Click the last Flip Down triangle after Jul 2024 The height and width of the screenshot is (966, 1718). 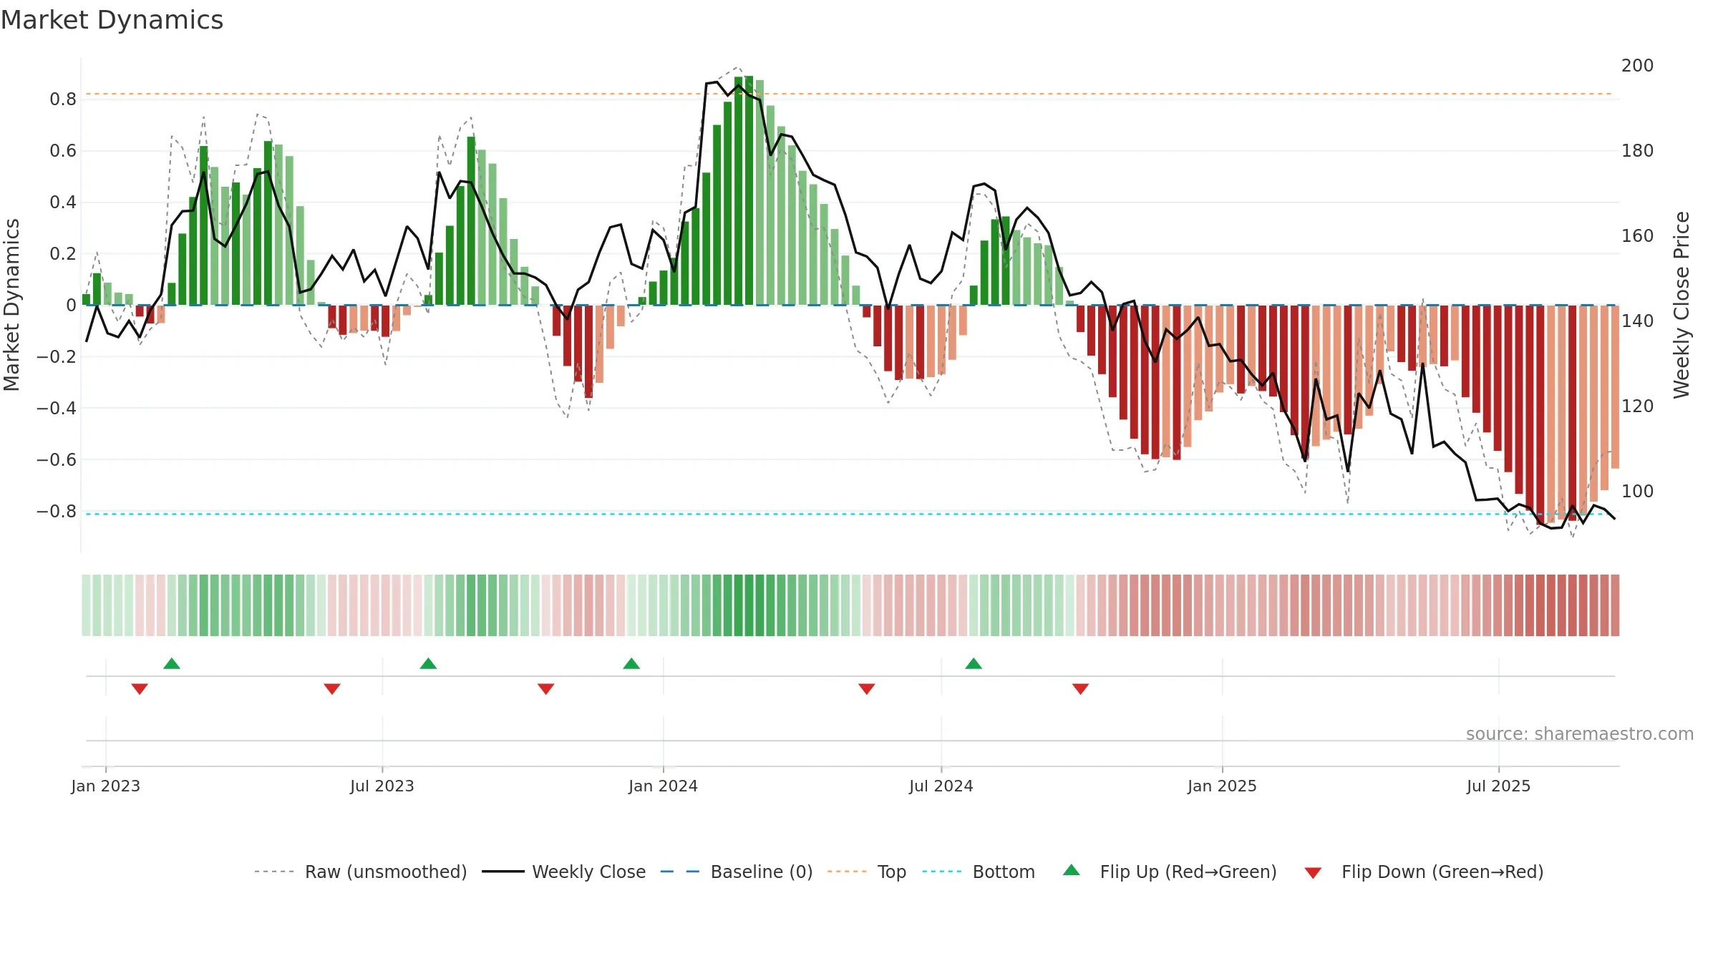(x=1081, y=688)
